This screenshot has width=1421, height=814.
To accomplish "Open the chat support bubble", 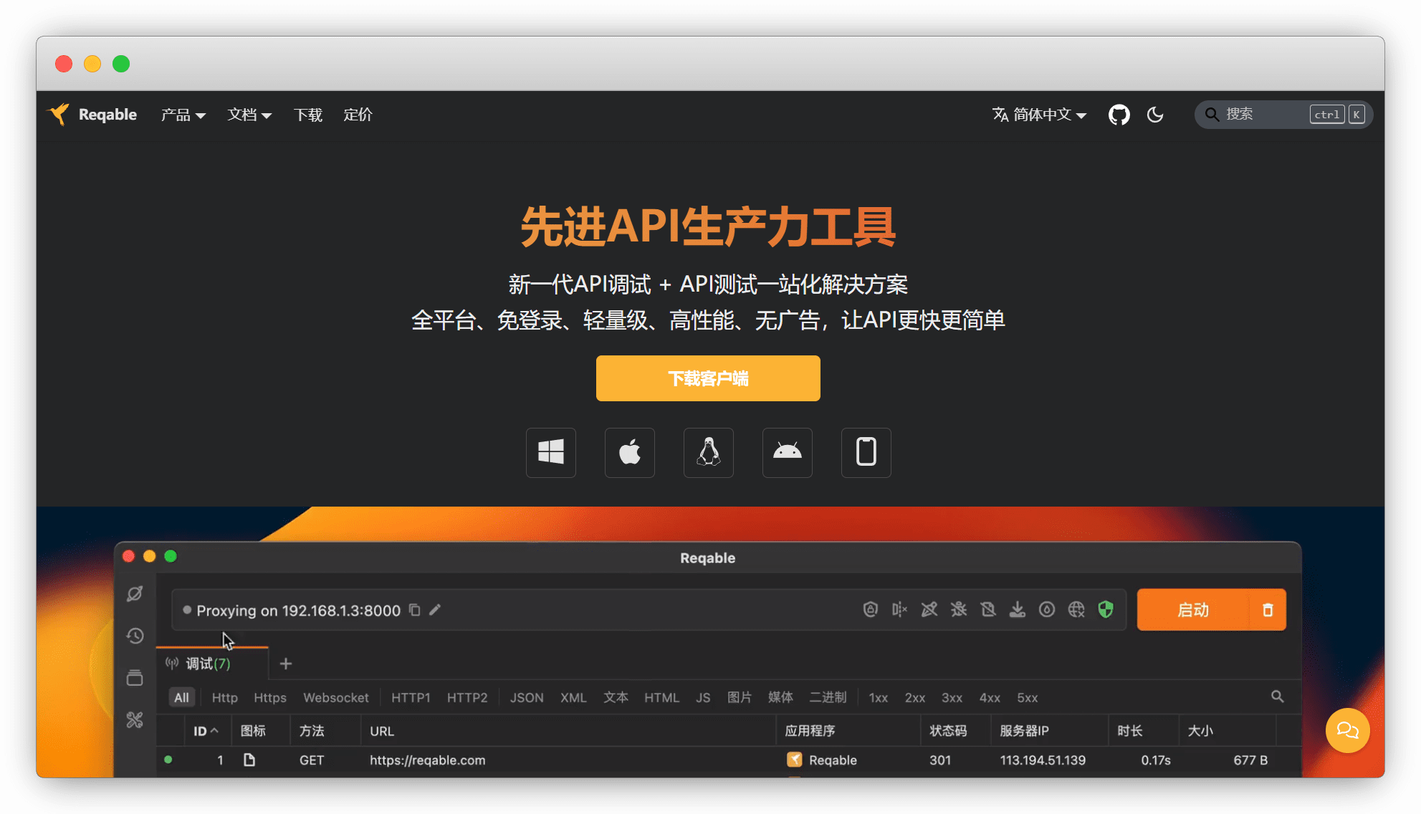I will pyautogui.click(x=1347, y=730).
